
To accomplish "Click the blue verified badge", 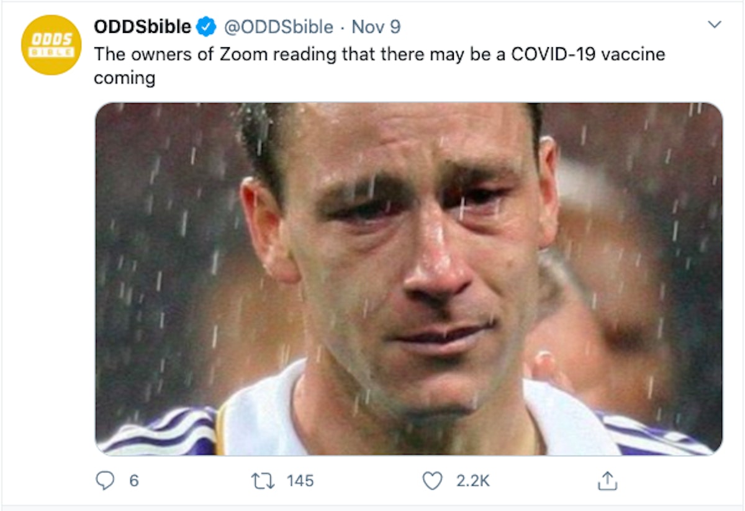I will coord(206,27).
